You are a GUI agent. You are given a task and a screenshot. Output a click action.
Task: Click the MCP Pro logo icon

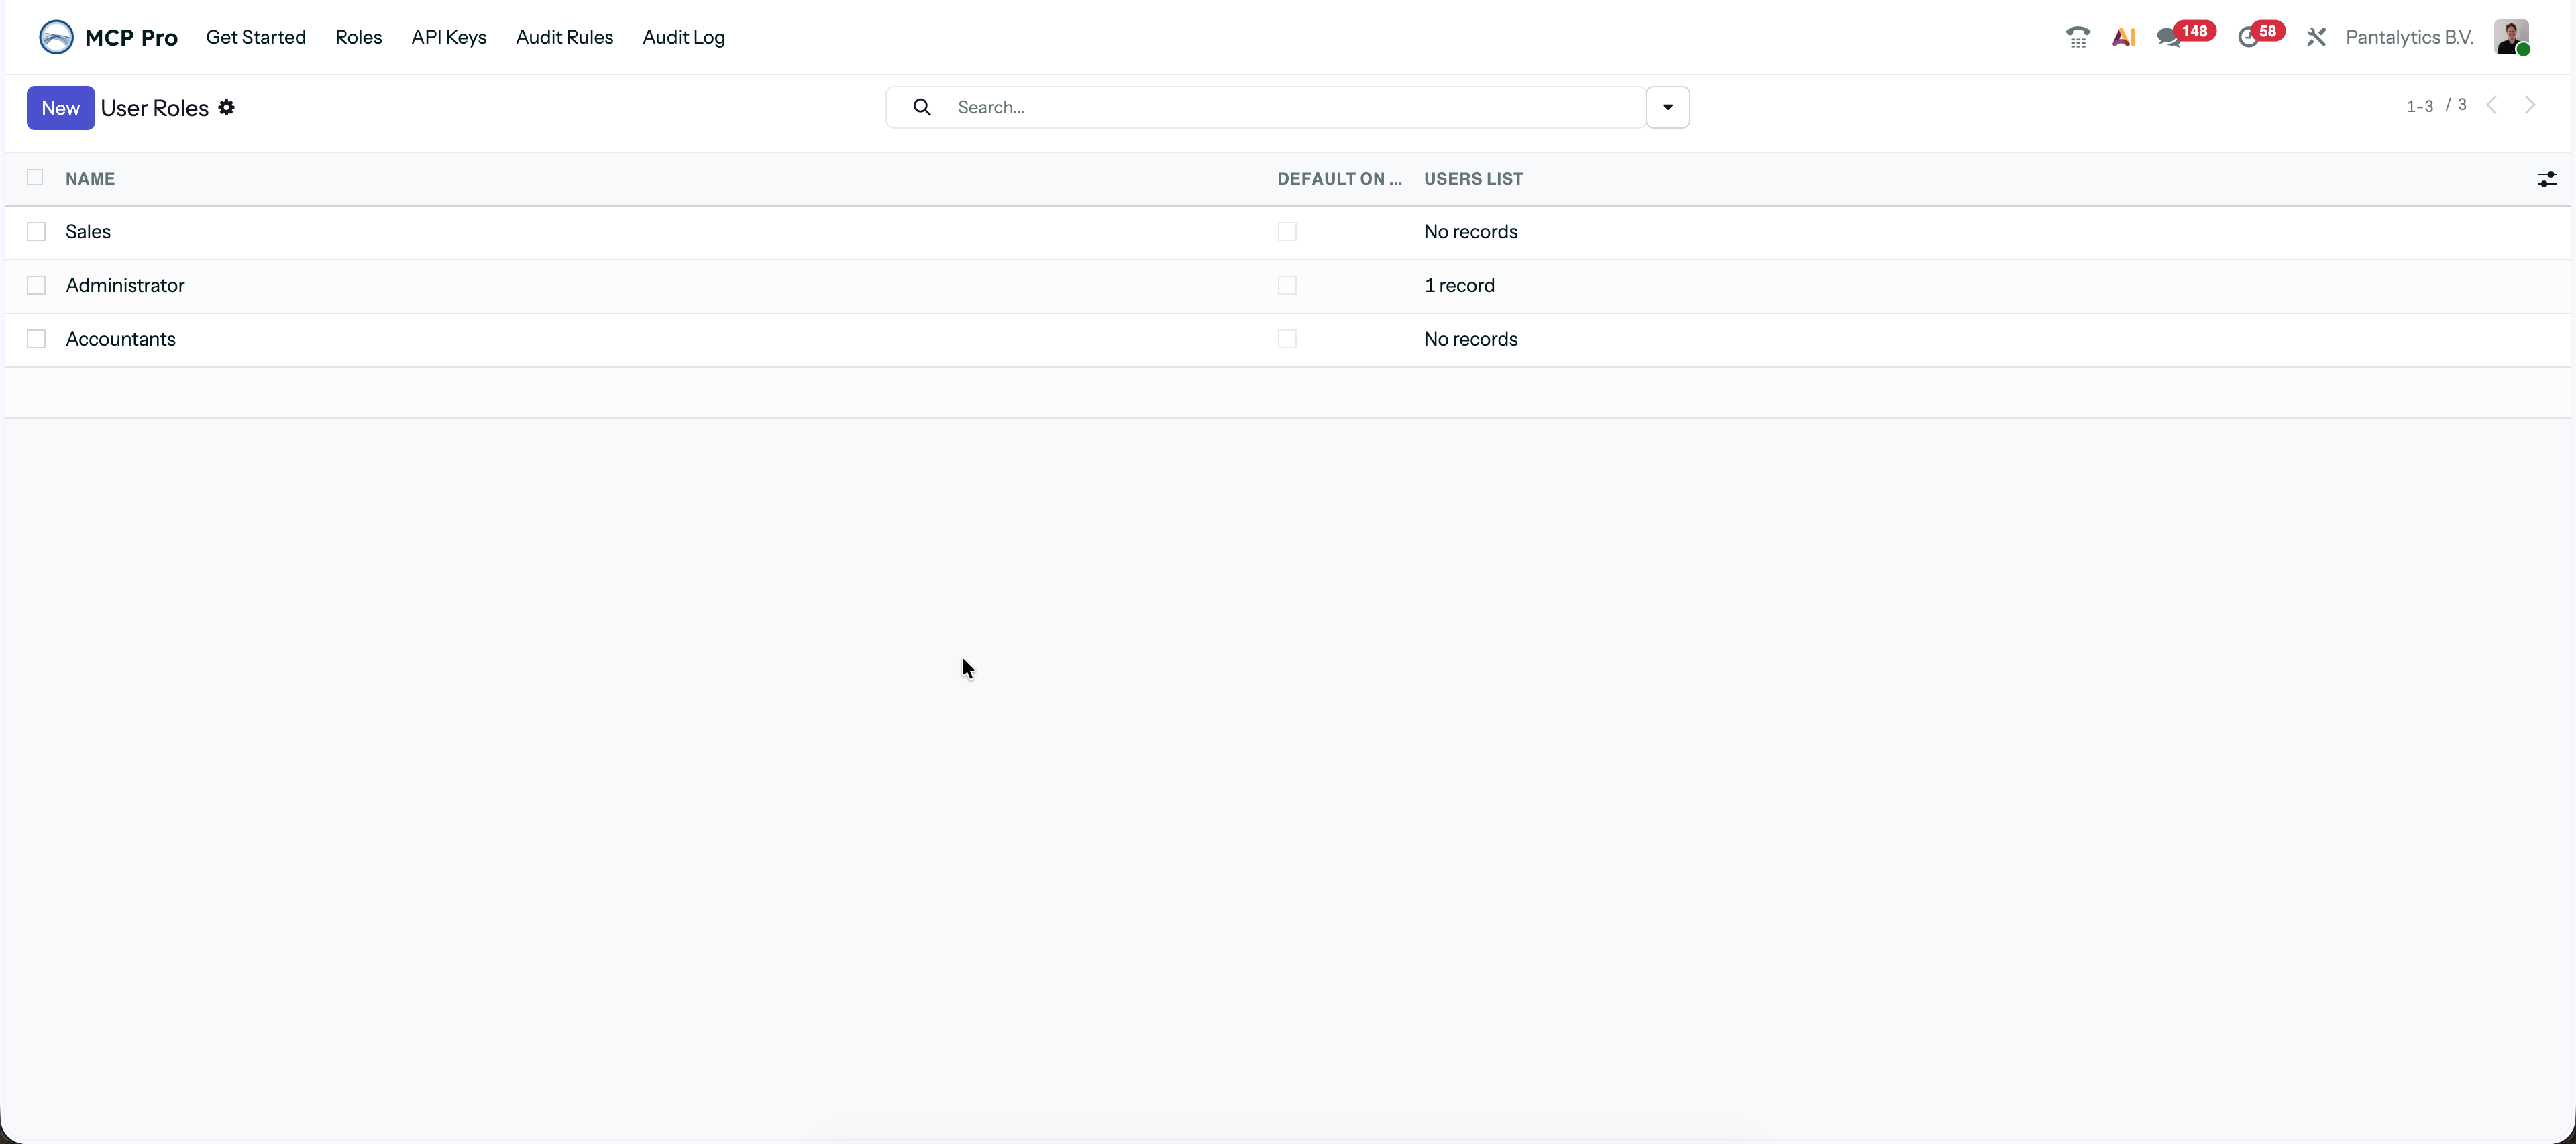(x=56, y=37)
